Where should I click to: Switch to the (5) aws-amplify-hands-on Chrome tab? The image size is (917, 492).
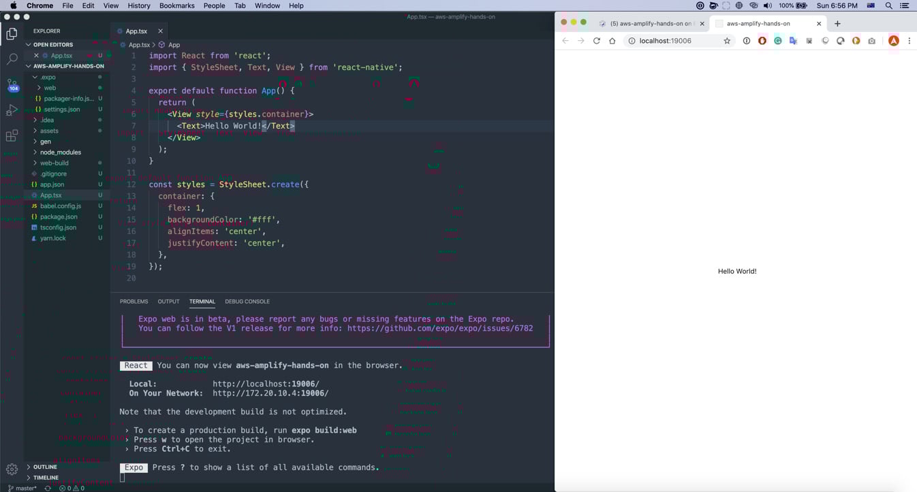(652, 23)
